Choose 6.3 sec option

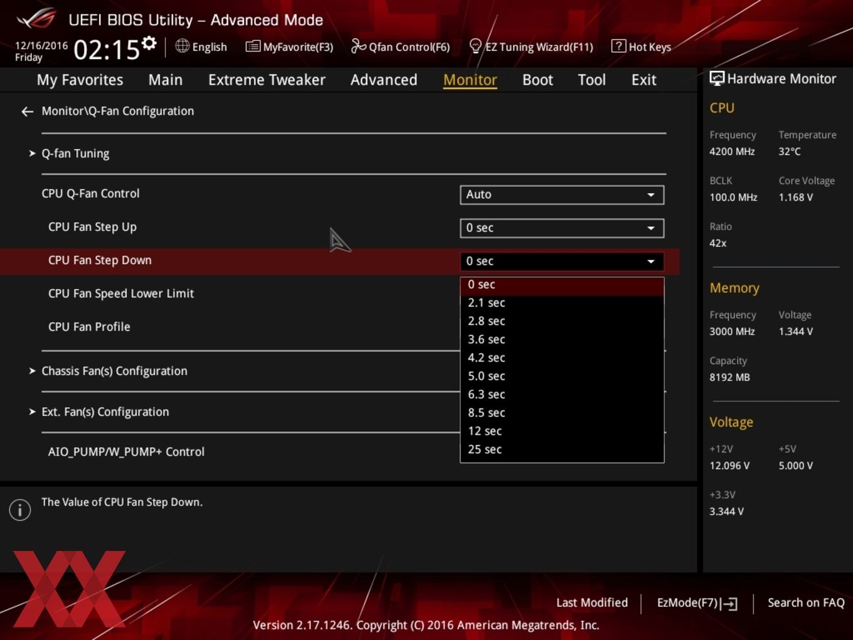click(x=562, y=394)
